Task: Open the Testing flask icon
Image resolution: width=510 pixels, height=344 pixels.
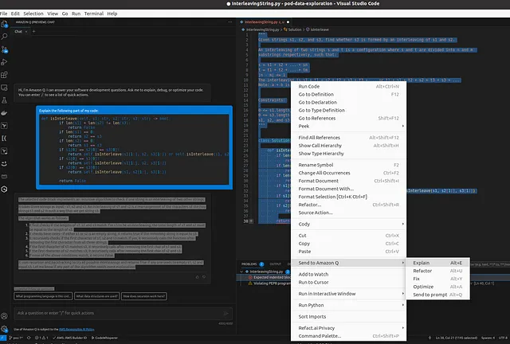Action: pos(4,100)
